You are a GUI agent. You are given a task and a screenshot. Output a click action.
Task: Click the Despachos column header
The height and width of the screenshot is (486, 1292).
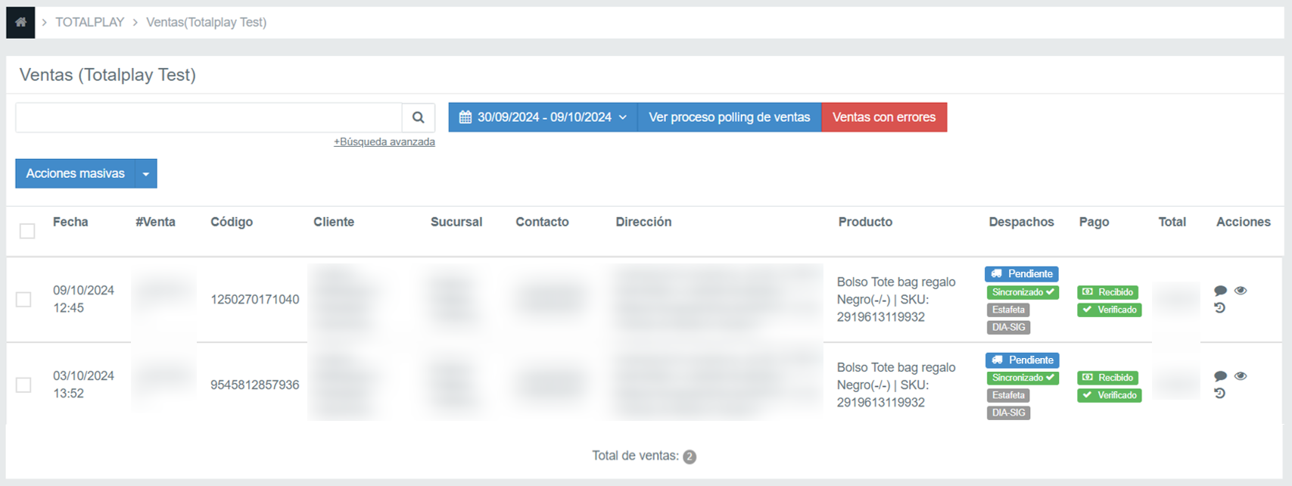pyautogui.click(x=1021, y=222)
